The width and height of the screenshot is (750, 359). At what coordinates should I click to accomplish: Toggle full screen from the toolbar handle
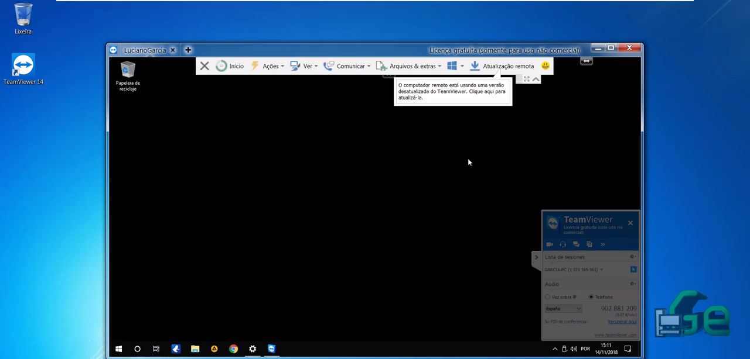click(527, 79)
